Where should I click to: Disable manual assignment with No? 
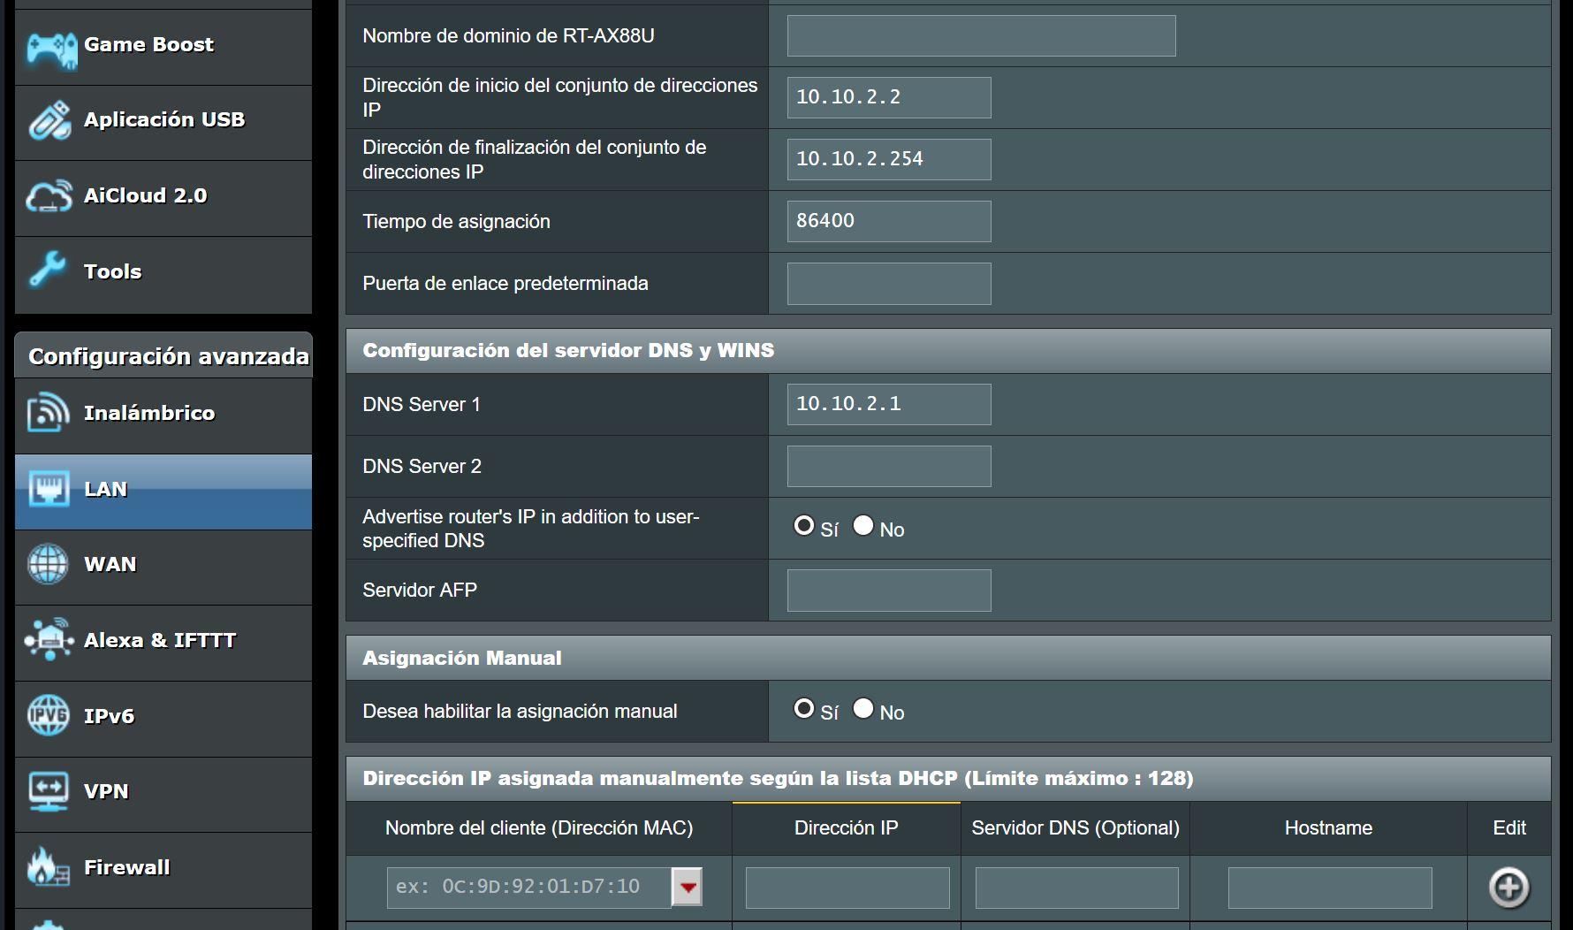pos(863,709)
